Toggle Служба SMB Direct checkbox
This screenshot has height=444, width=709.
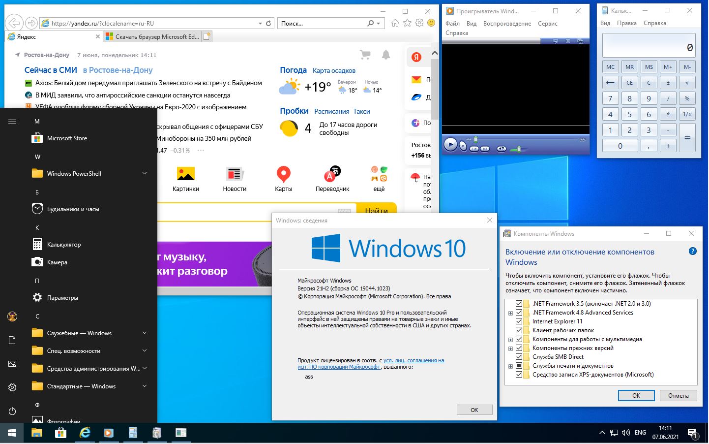519,357
